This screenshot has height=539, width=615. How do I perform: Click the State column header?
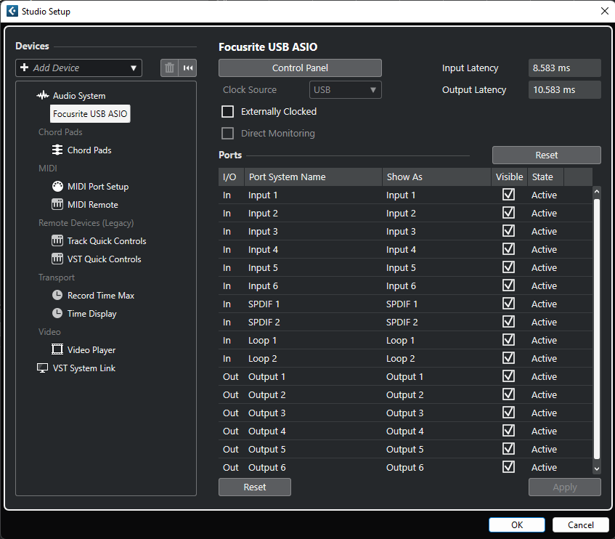tap(545, 177)
